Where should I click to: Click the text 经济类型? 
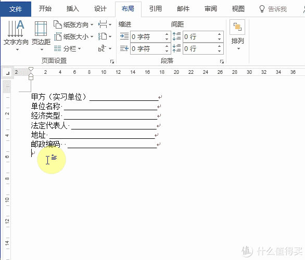point(46,115)
